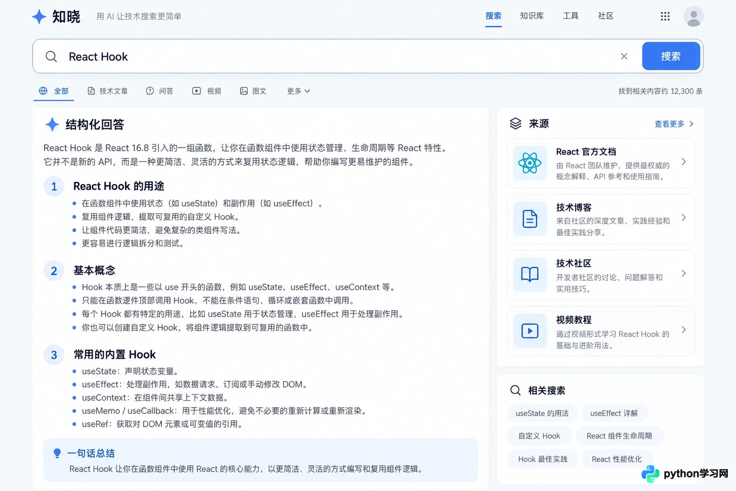This screenshot has width=736, height=491.
Task: Select the 全部 filter tab
Action: (x=54, y=91)
